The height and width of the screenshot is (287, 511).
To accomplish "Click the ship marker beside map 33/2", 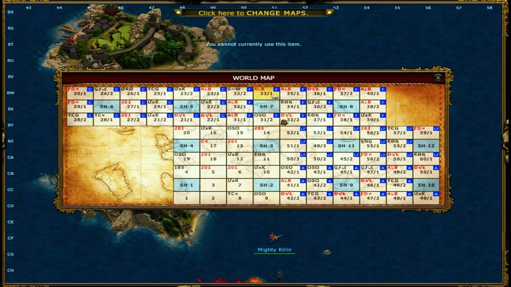I will click(x=284, y=122).
